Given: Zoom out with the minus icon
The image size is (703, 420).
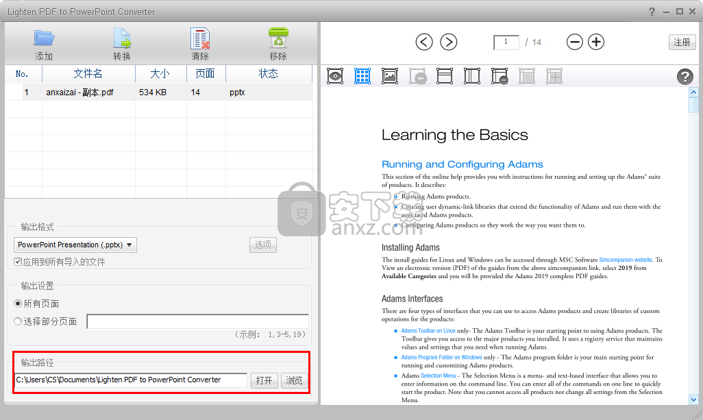Looking at the screenshot, I should click(x=574, y=42).
